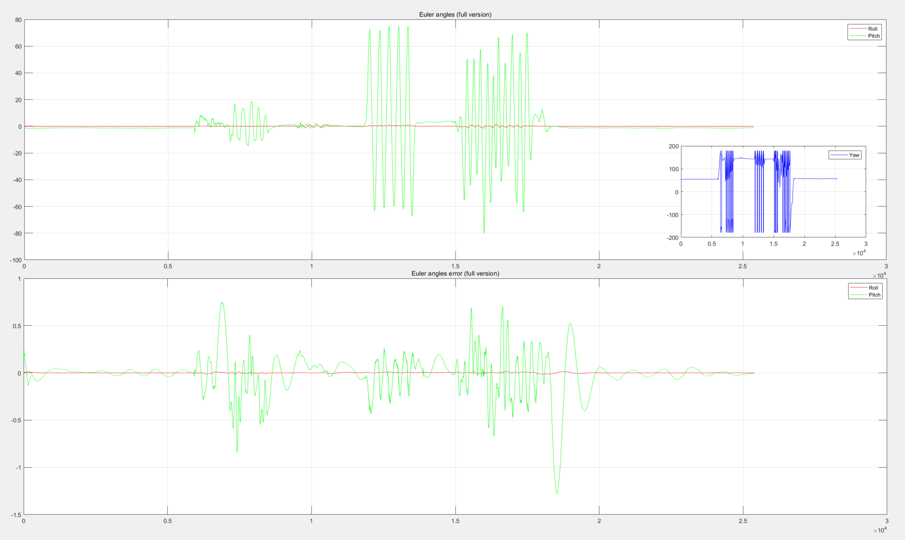This screenshot has height=540, width=905.
Task: Click the -1.5 tick label on error y-axis
Action: [x=16, y=515]
